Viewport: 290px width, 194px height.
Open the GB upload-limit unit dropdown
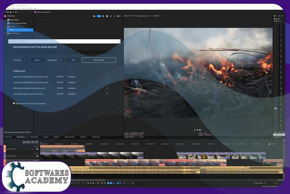pyautogui.click(x=74, y=60)
